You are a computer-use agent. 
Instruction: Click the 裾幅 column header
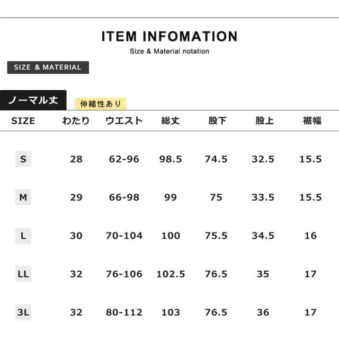pos(311,121)
